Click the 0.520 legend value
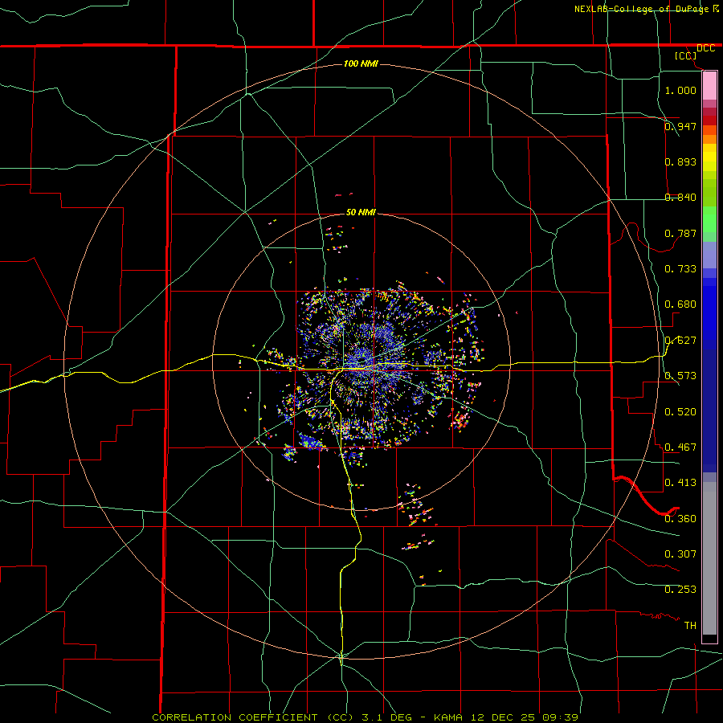 [680, 412]
